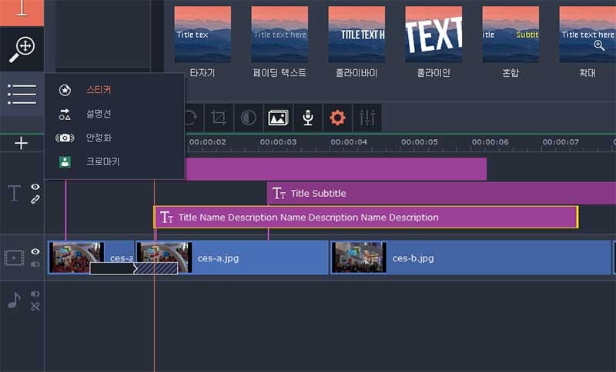The image size is (616, 372).
Task: Open color adjustment half-circle tool
Action: tap(249, 118)
